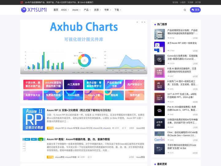Viewport: 221px width, 166px height.
Task: Click the #Axure中继器 tag
Action: click(71, 157)
